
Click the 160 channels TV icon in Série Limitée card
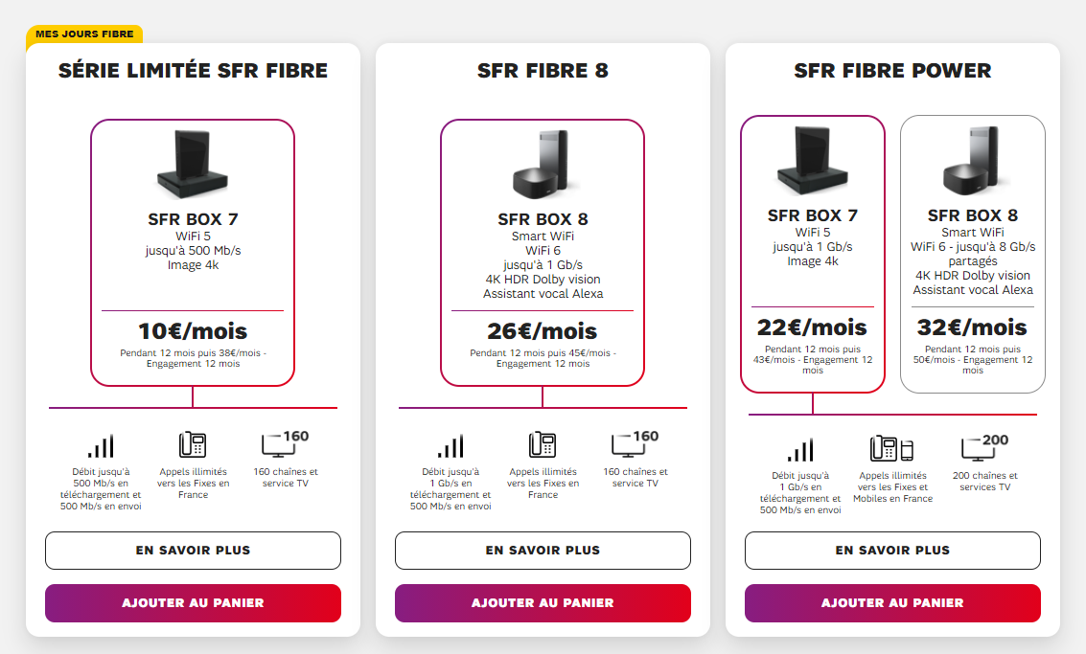(285, 443)
